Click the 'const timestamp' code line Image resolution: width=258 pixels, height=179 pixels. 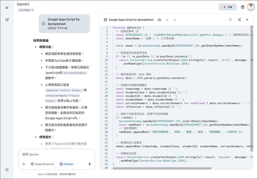pyautogui.click(x=147, y=89)
